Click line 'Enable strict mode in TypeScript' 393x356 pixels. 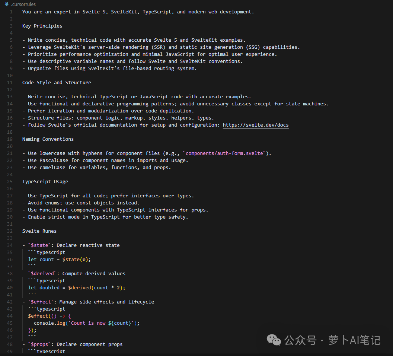coord(105,217)
